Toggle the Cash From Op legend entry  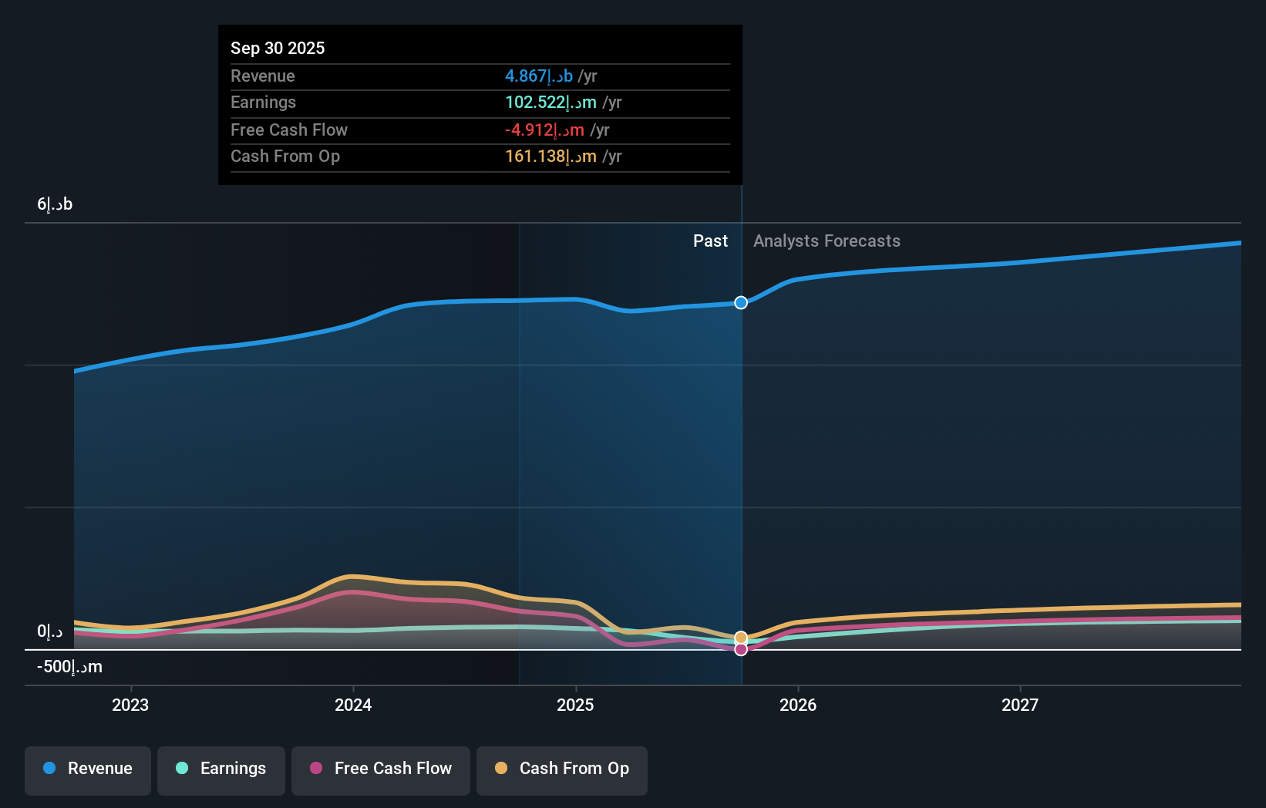[x=561, y=769]
